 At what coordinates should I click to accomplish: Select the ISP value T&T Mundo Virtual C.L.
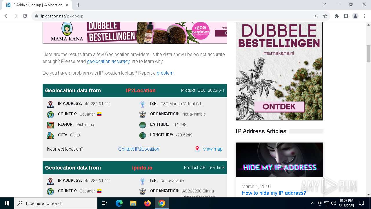(x=182, y=104)
